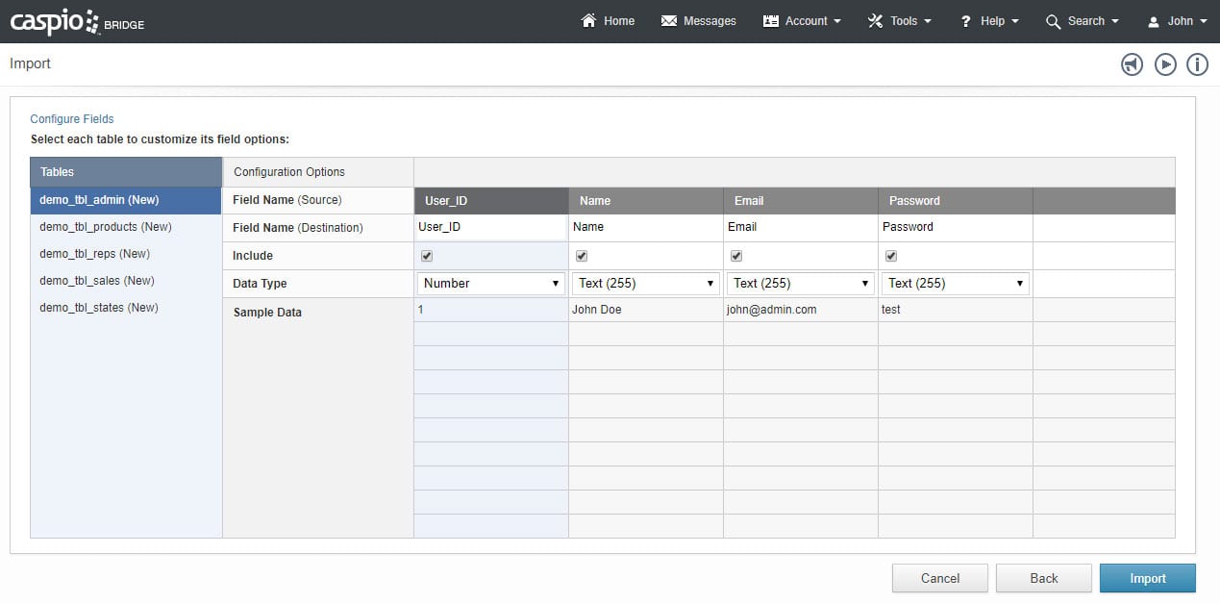Open the User_ID Number data type dropdown
1220x604 pixels.
(x=491, y=284)
